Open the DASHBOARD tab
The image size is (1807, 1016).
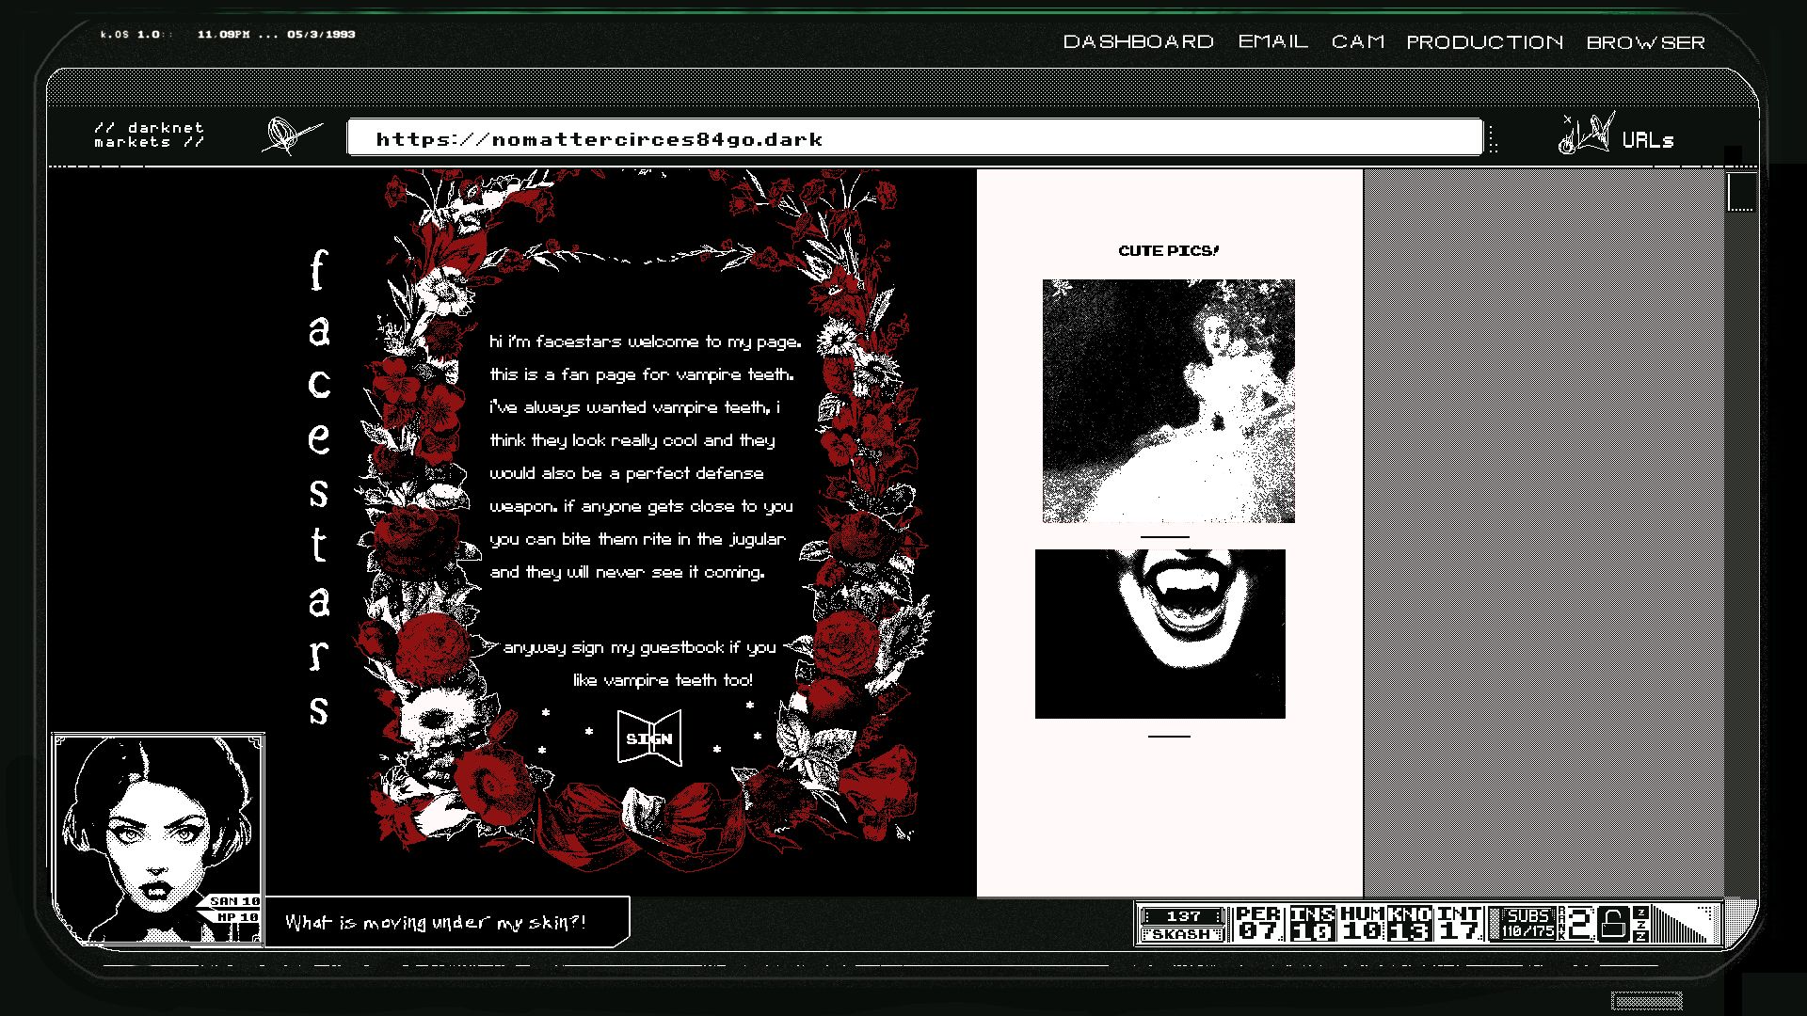[x=1138, y=42]
